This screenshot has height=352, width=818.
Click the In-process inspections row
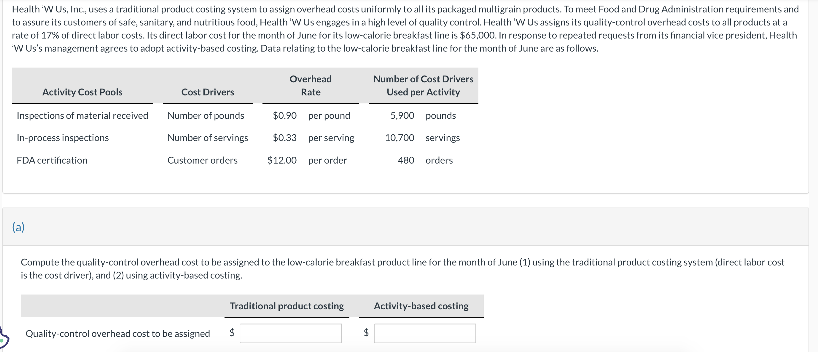(x=63, y=137)
